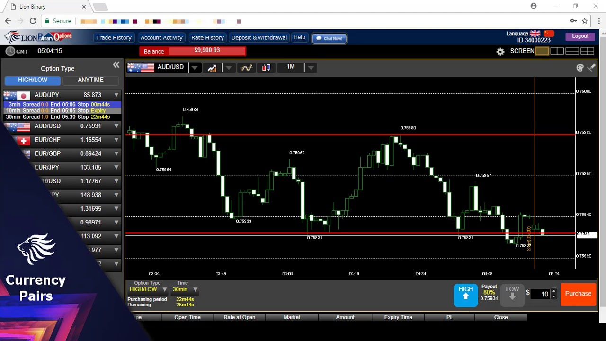Image resolution: width=606 pixels, height=341 pixels.
Task: Open chart color palette icon
Action: click(x=580, y=68)
